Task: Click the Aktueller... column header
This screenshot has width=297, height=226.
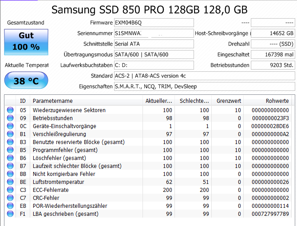Action: click(158, 101)
